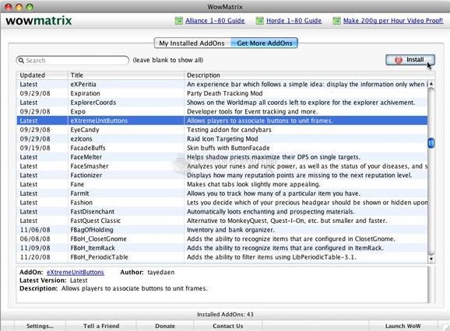Screen dimensions: 450x331
Task: Select the FBoH_ClosetGnome addon row
Action: point(222,239)
